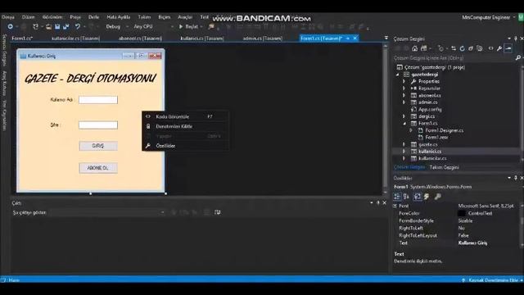Open the Debug configuration dropdown

tap(117, 26)
